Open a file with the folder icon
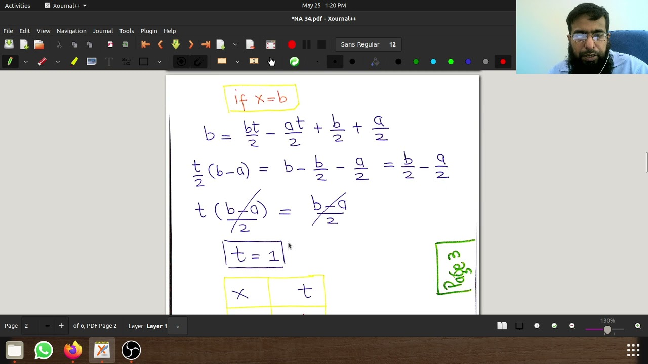 tap(38, 44)
